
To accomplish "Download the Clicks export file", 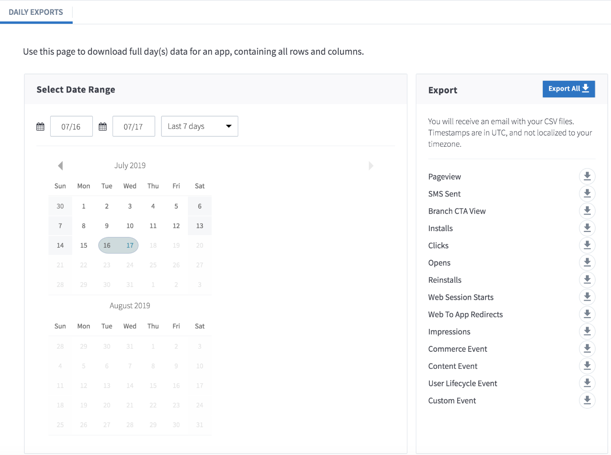I will pyautogui.click(x=587, y=245).
